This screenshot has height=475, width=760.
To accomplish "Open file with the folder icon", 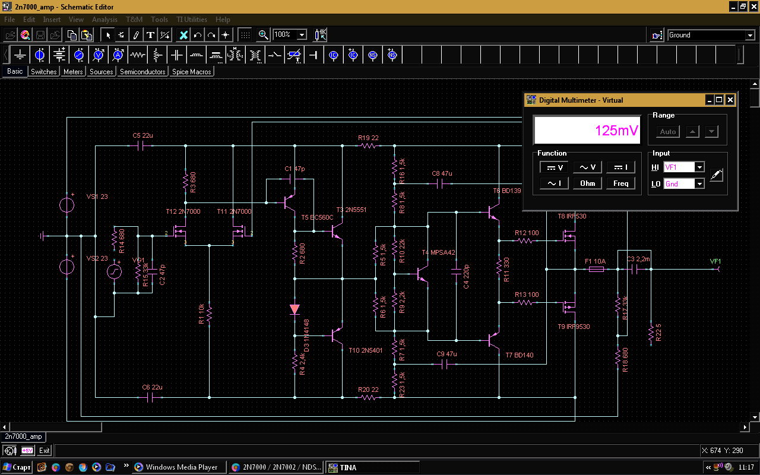I will [x=10, y=35].
